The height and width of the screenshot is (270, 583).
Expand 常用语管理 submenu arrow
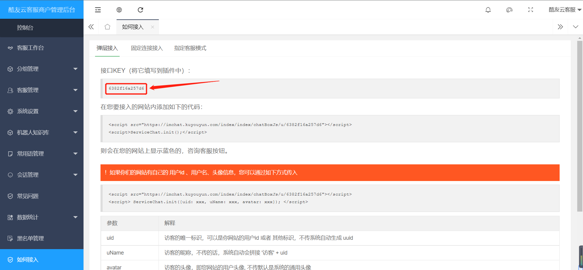click(x=75, y=154)
